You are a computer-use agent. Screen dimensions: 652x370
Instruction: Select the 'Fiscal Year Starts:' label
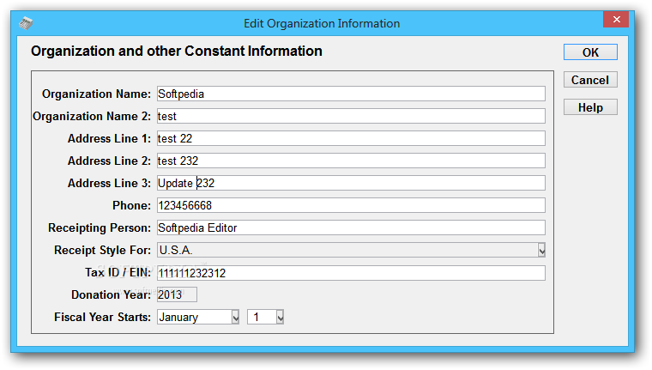[102, 317]
